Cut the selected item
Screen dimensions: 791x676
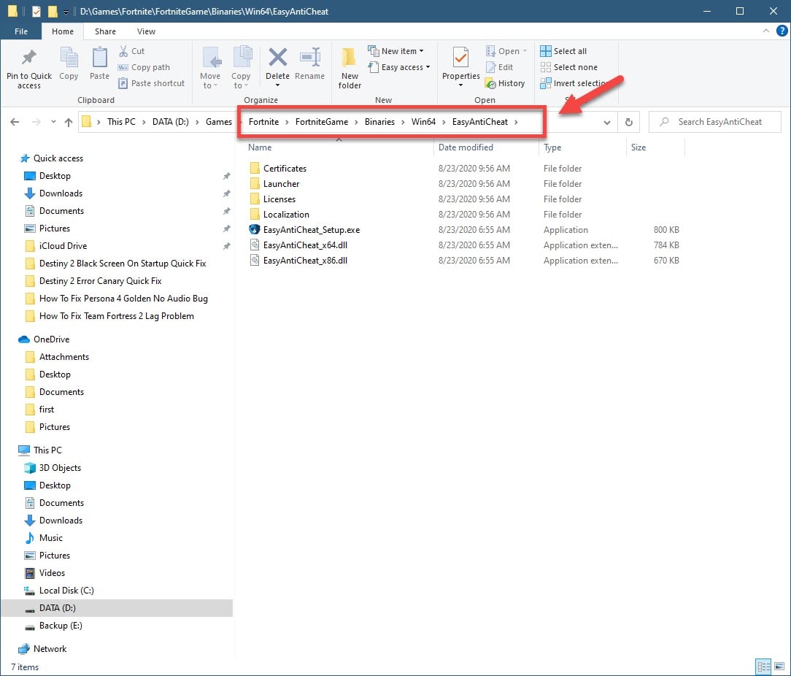point(131,51)
